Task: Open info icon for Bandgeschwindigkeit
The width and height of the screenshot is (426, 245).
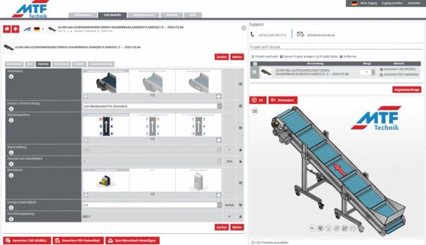Action: [x=11, y=207]
